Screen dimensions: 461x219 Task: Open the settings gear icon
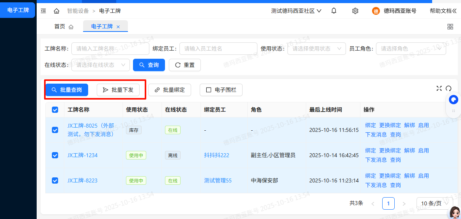coord(355,11)
